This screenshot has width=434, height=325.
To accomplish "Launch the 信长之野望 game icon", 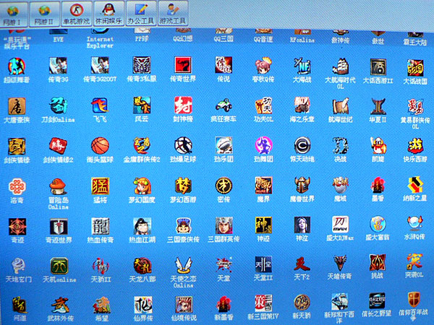I will [x=377, y=300].
